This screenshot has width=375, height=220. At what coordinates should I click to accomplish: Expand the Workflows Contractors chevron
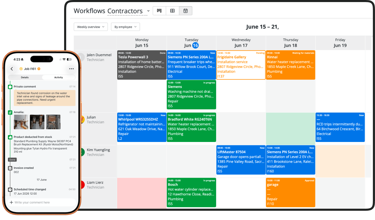[x=148, y=11]
